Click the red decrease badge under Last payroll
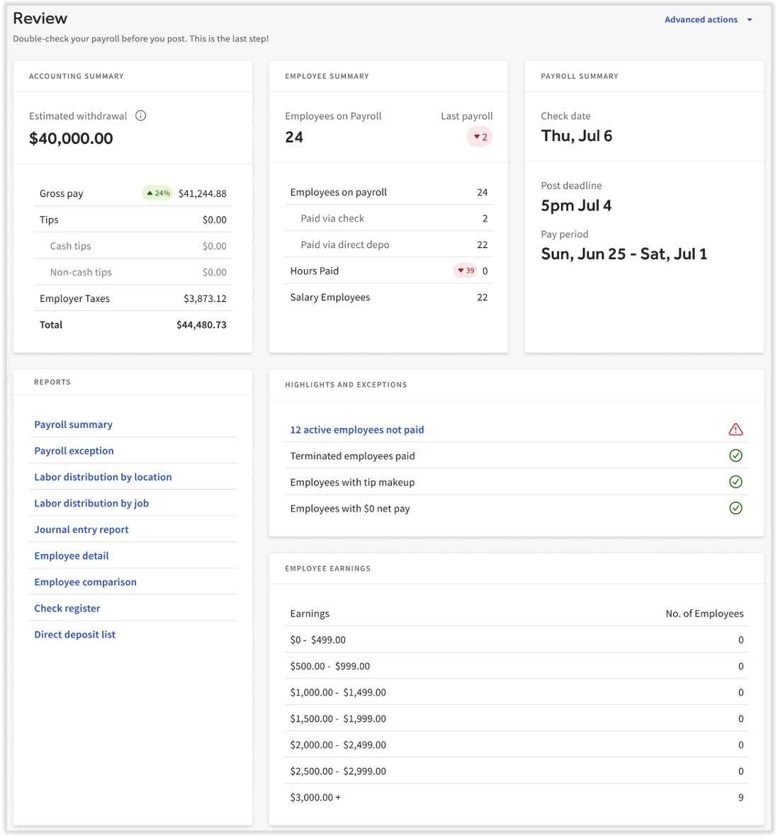 pyautogui.click(x=479, y=136)
